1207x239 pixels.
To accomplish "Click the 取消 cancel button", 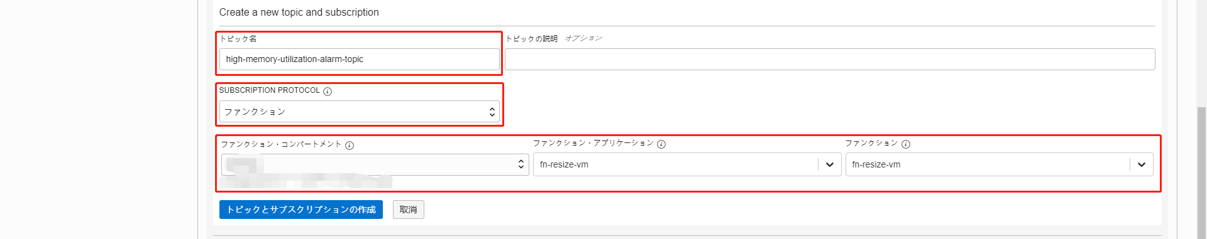I will 409,210.
